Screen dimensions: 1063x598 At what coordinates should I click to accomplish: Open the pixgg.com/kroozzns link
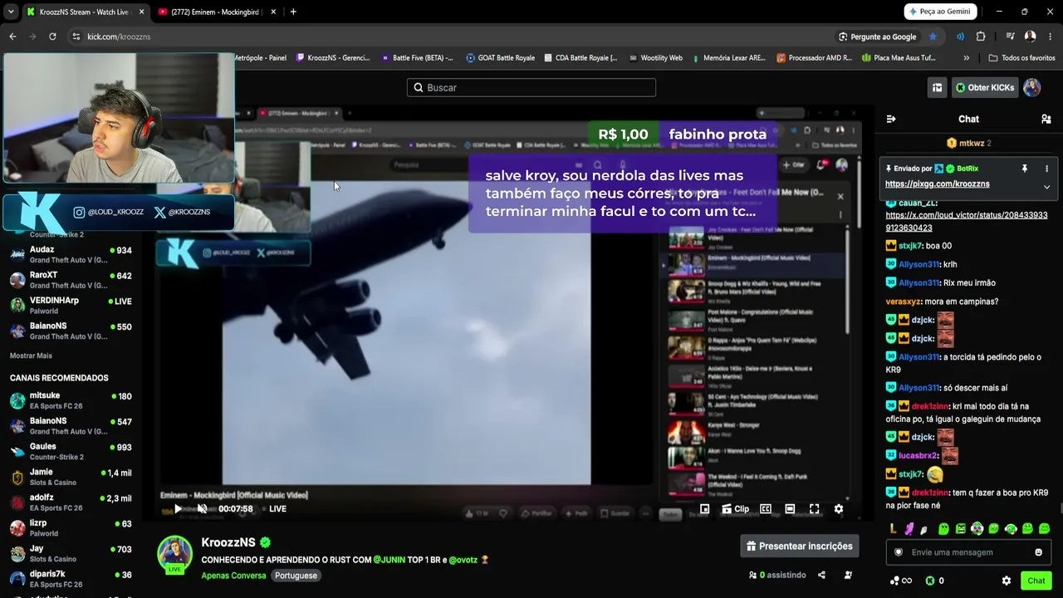(x=937, y=184)
